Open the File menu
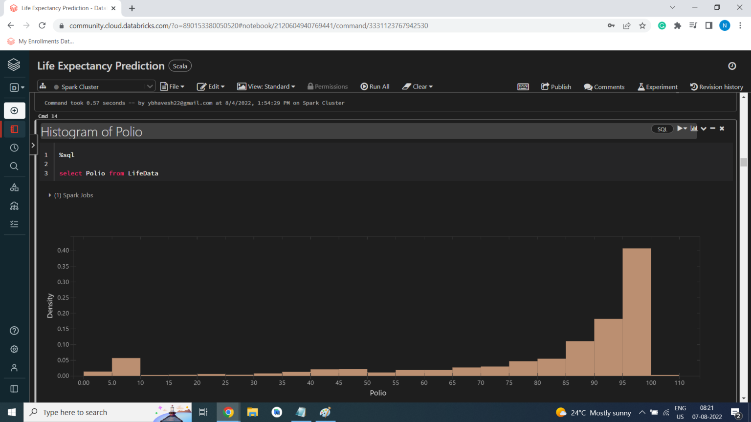751x422 pixels. [173, 86]
